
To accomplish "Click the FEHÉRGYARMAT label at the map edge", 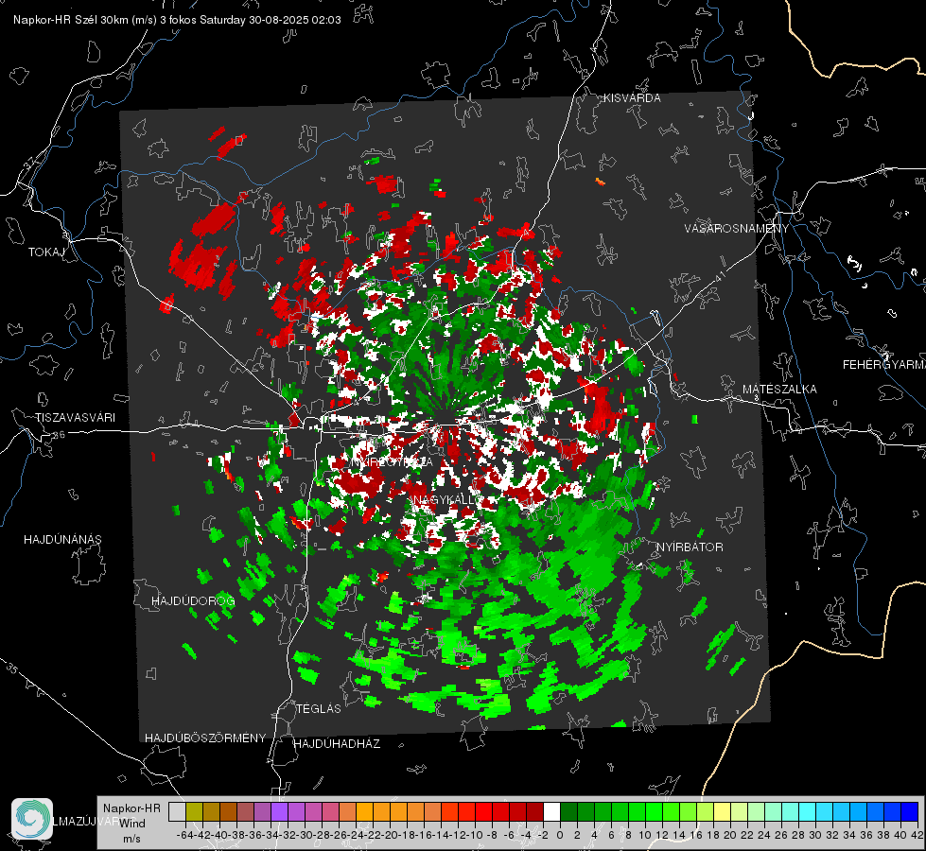I will click(x=883, y=365).
